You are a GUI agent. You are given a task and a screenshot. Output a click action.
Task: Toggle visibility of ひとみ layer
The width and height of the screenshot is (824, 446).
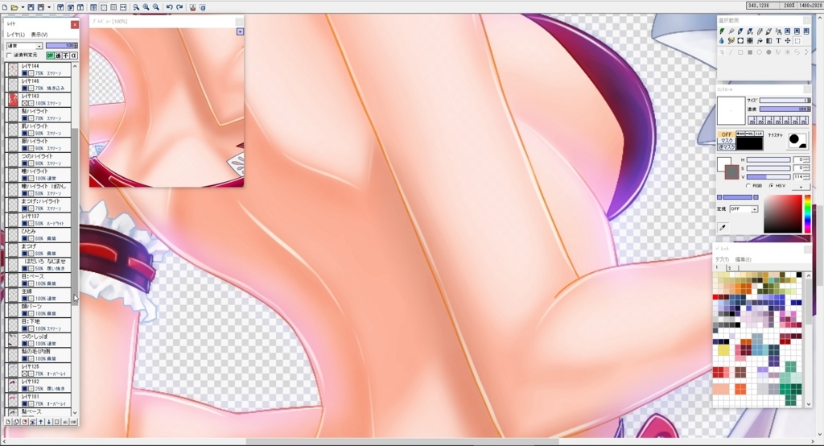[x=24, y=238]
